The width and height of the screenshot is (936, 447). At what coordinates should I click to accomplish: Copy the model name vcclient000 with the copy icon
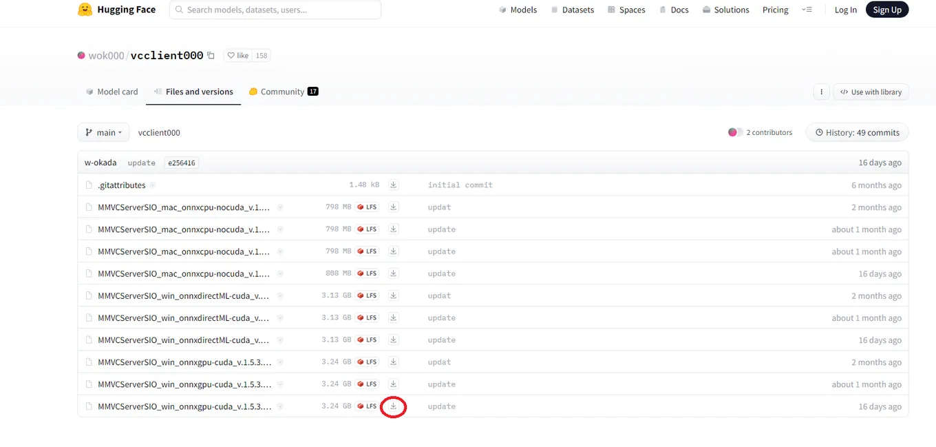tap(211, 56)
